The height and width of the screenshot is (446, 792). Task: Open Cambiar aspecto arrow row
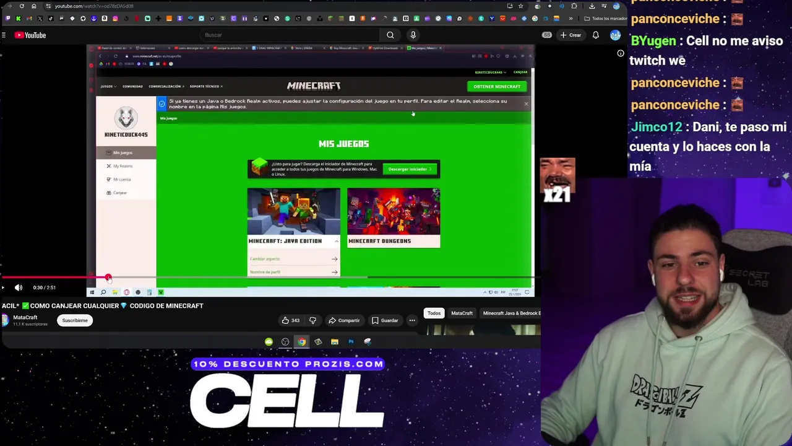click(x=294, y=259)
